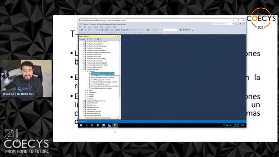This screenshot has width=279, height=157.
Task: Open the available databases dropdown in toolbar
Action: click(167, 30)
